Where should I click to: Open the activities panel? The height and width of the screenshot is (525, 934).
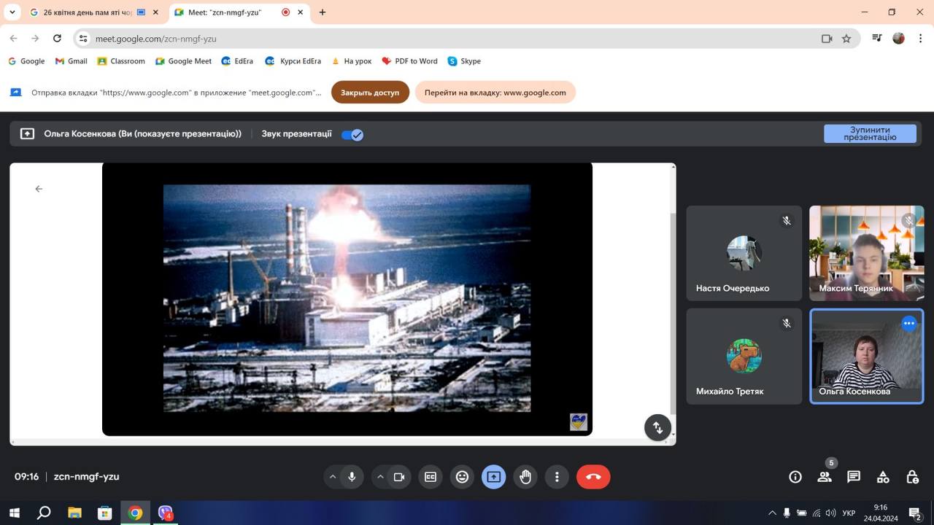click(x=883, y=477)
